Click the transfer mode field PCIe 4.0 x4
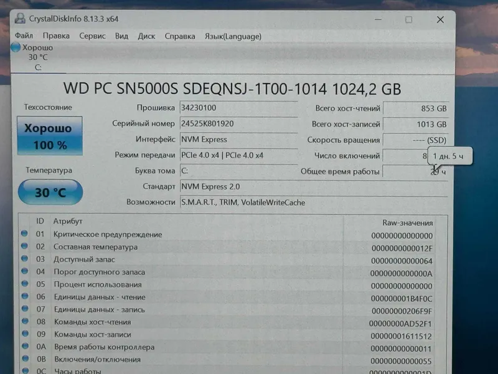The image size is (498, 374). pos(239,155)
